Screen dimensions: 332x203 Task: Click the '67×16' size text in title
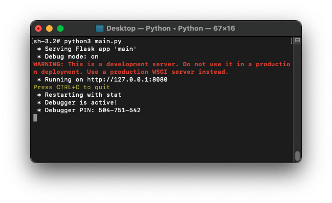tap(224, 28)
